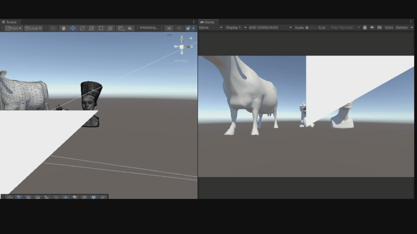Open the Play Focused dropdown

[345, 28]
